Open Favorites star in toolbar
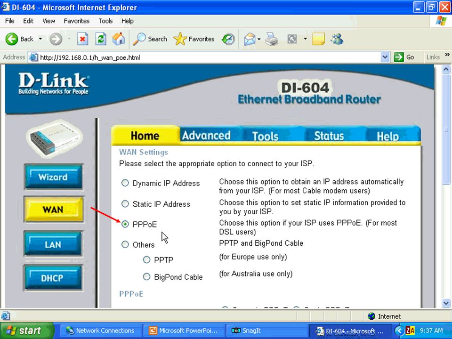This screenshot has width=452, height=339. [x=180, y=39]
